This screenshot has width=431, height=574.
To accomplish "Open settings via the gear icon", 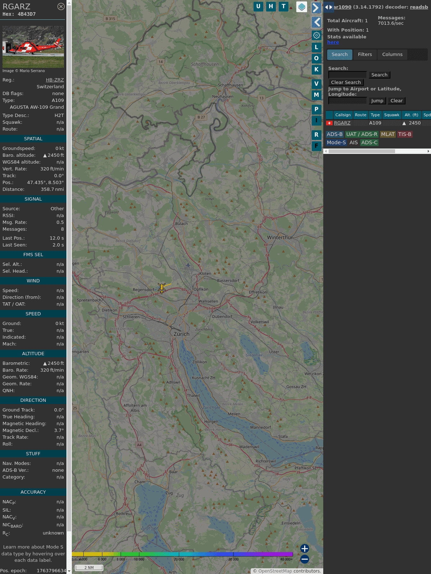I will [316, 36].
